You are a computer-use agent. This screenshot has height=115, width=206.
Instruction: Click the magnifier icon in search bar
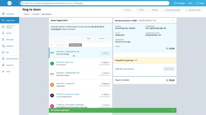pyautogui.click(x=23, y=3)
